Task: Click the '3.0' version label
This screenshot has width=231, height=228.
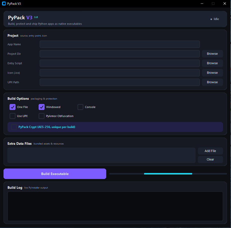Action: tap(36, 17)
